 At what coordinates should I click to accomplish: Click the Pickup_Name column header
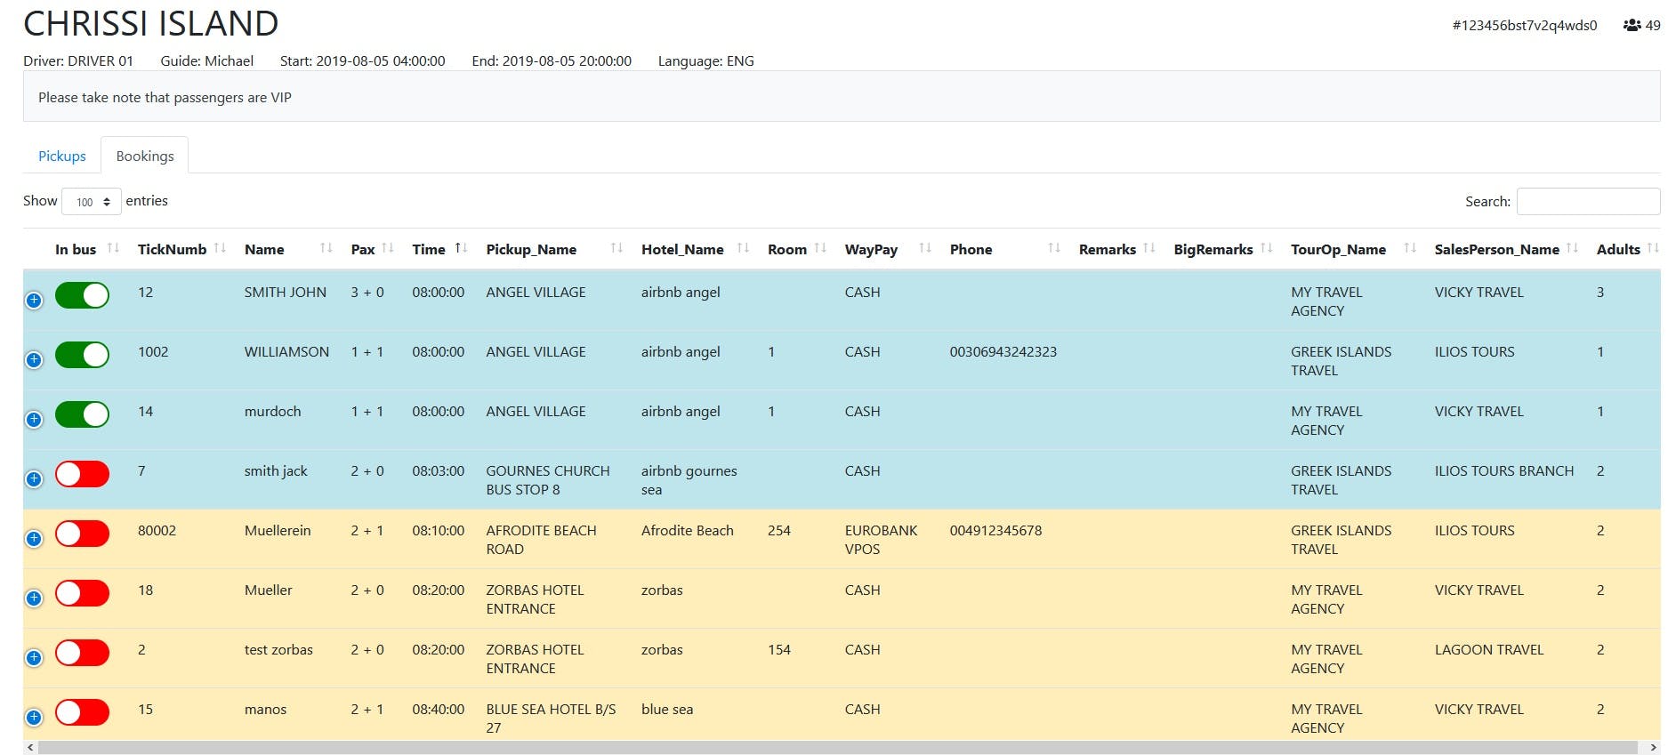click(x=531, y=250)
